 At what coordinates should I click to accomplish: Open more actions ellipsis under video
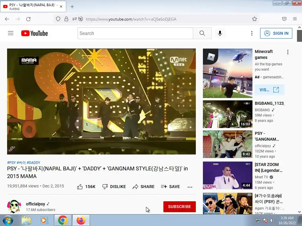pos(190,187)
